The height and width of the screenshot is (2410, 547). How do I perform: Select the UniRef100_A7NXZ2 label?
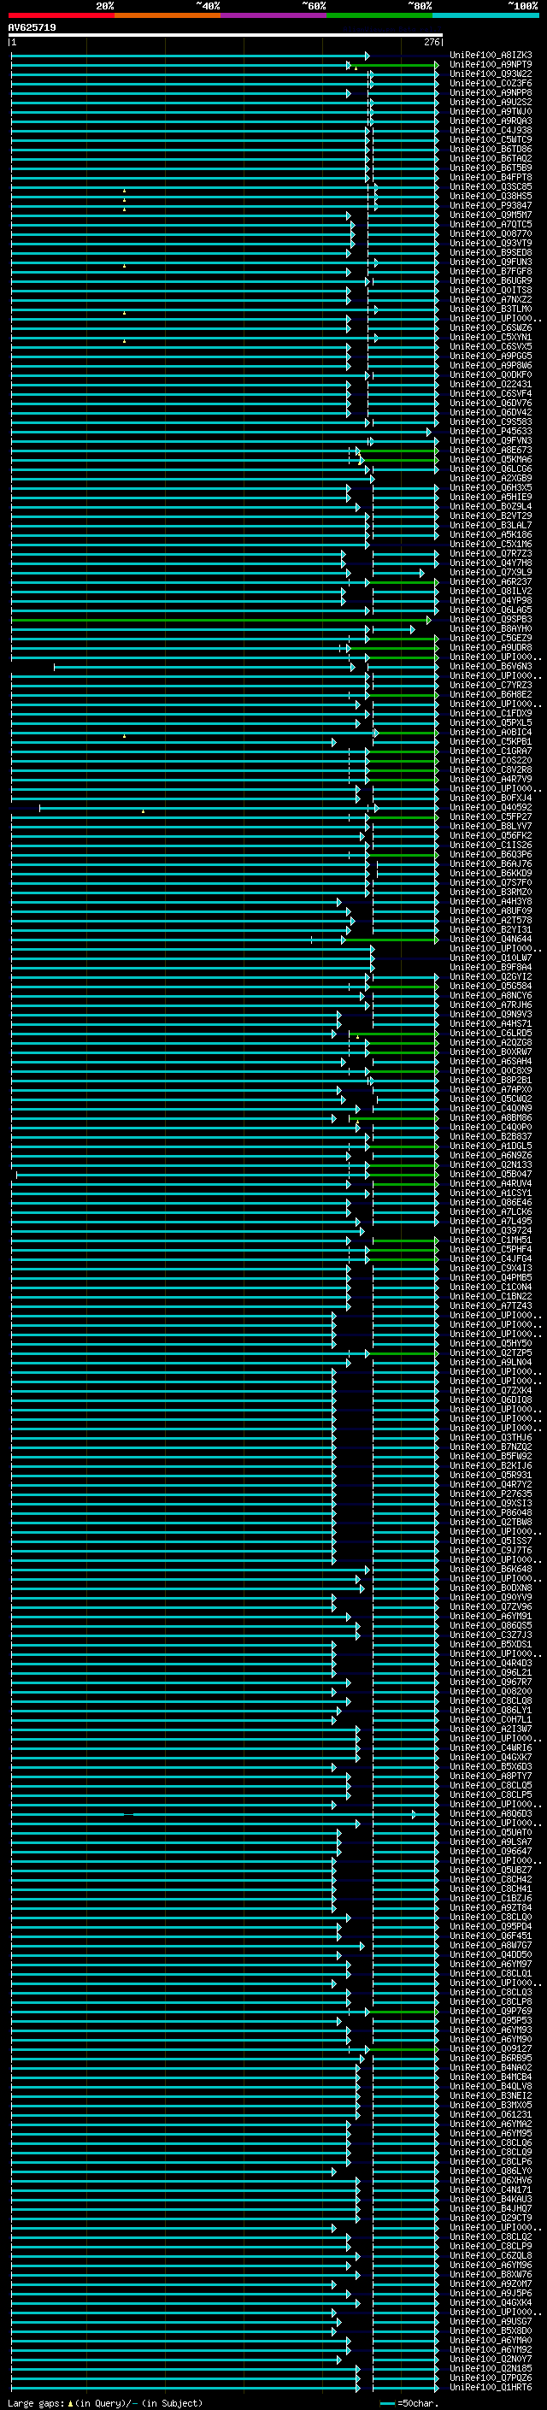click(x=491, y=299)
